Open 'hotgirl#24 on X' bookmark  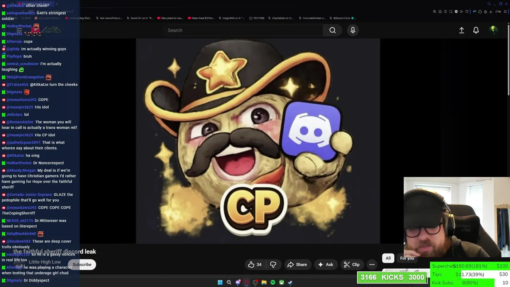pos(232,18)
